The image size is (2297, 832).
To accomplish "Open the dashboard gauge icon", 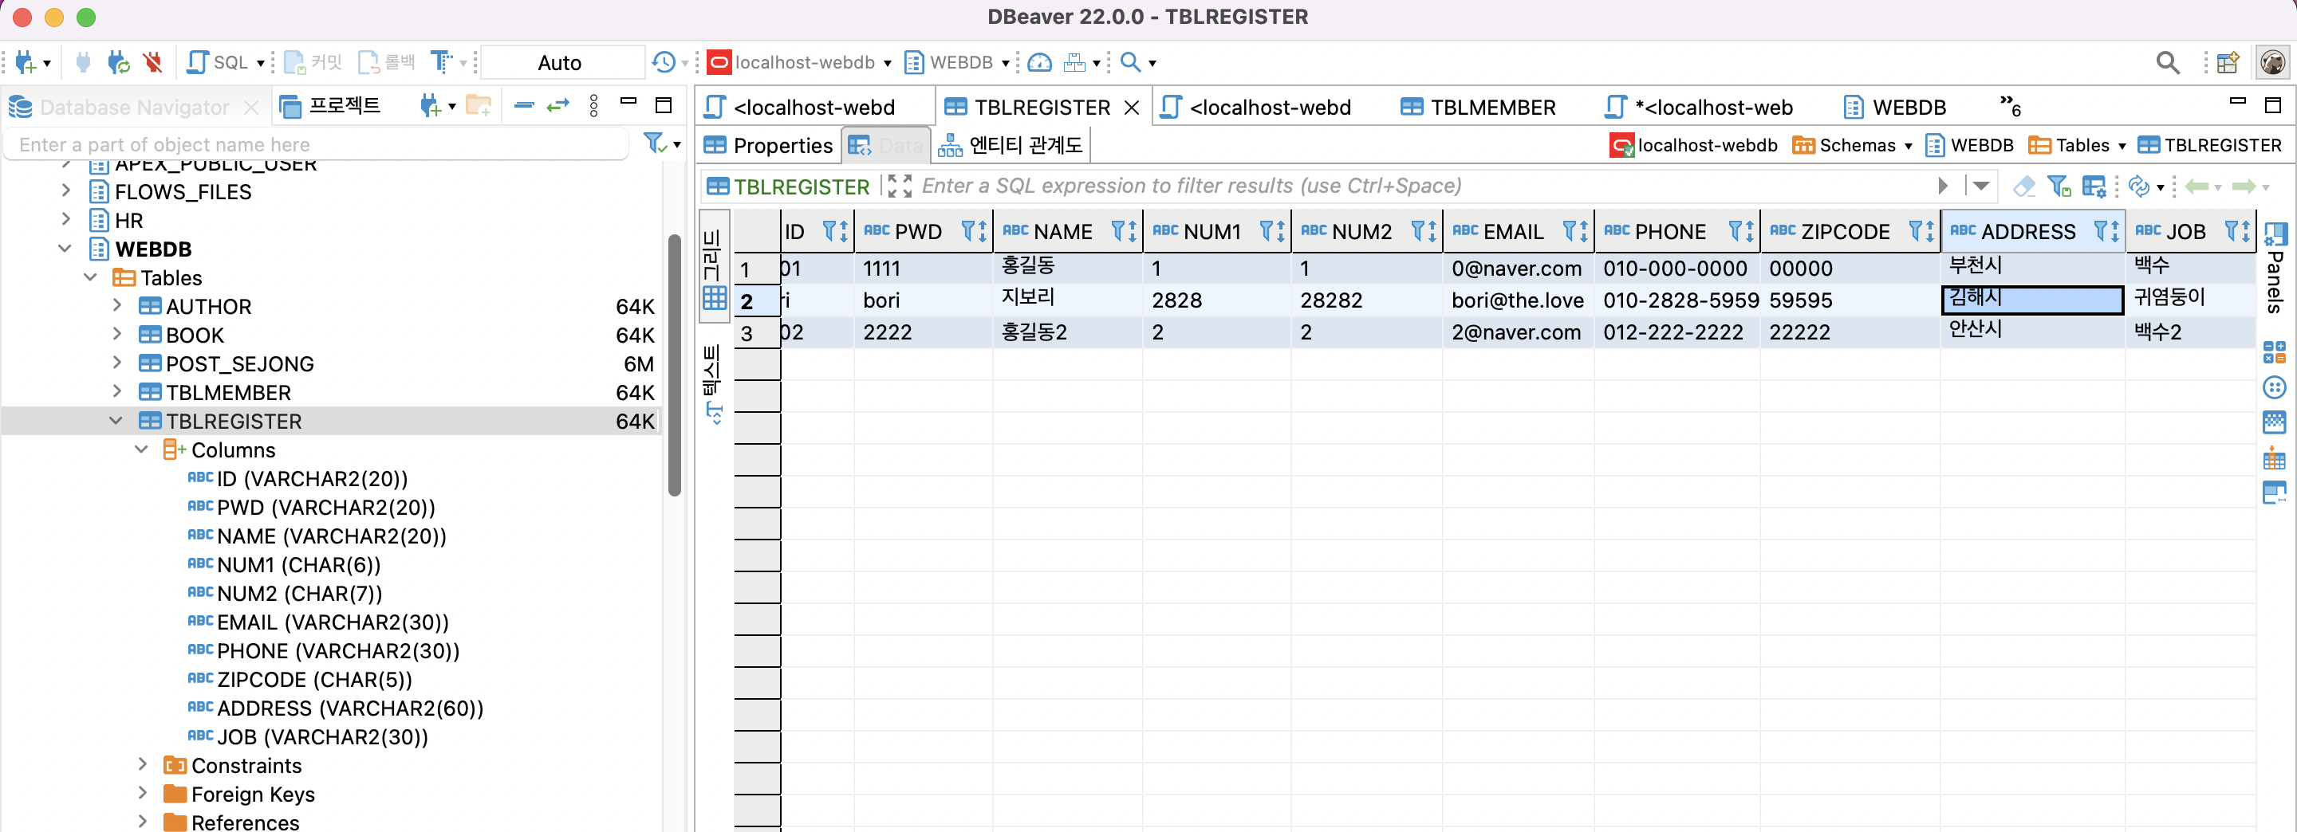I will click(x=1038, y=62).
